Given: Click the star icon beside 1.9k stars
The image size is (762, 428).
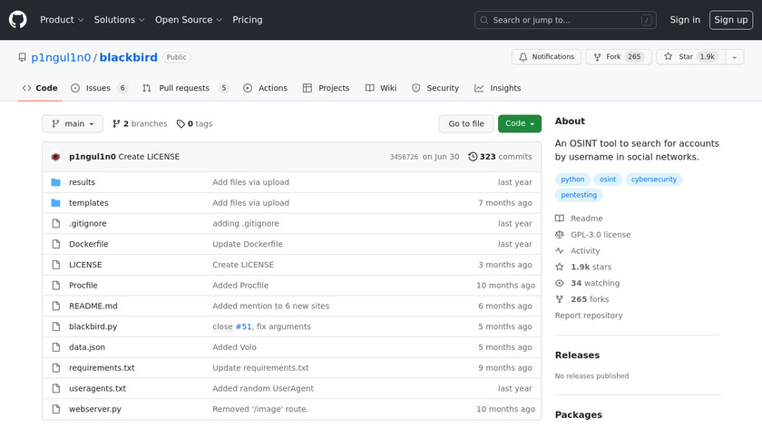Looking at the screenshot, I should [560, 267].
